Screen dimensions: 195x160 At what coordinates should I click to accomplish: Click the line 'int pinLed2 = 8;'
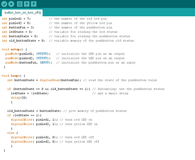coord(16,23)
